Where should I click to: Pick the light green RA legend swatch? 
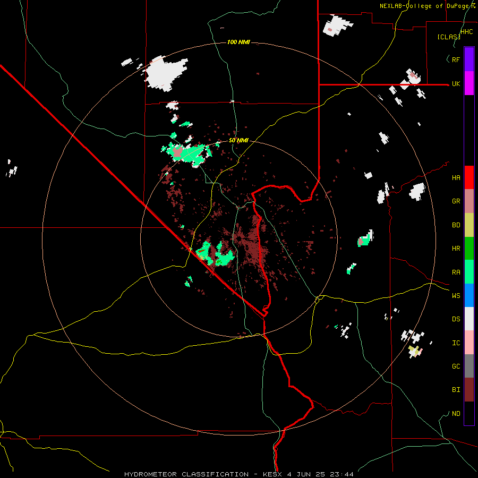(x=469, y=272)
